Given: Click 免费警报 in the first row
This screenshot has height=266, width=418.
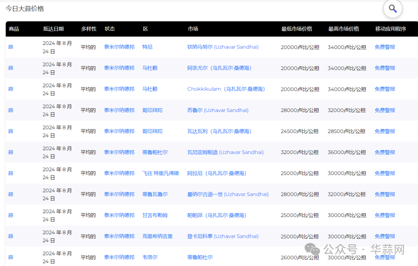Looking at the screenshot, I should tap(385, 47).
